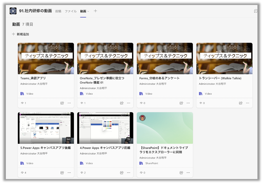Open the ファイル tab
The image size is (263, 184).
(71, 11)
